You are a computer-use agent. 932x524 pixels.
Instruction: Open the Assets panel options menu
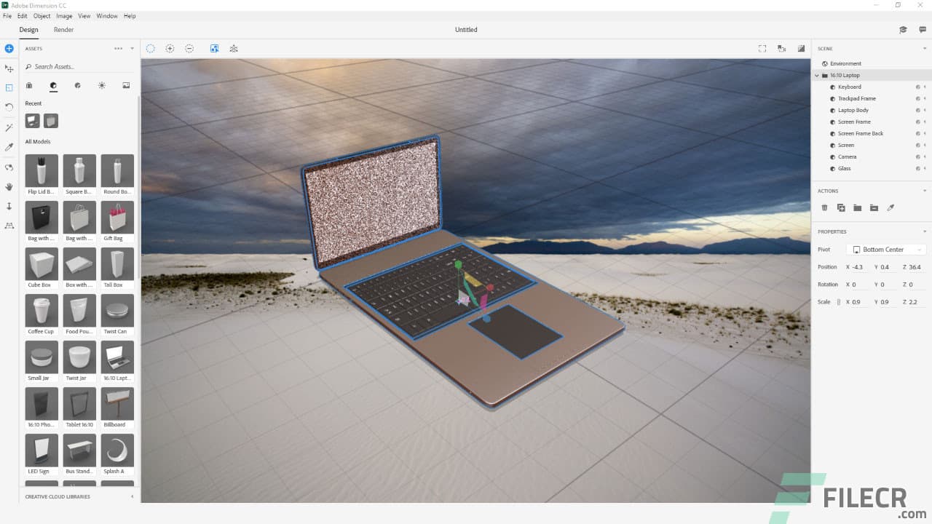pos(116,48)
